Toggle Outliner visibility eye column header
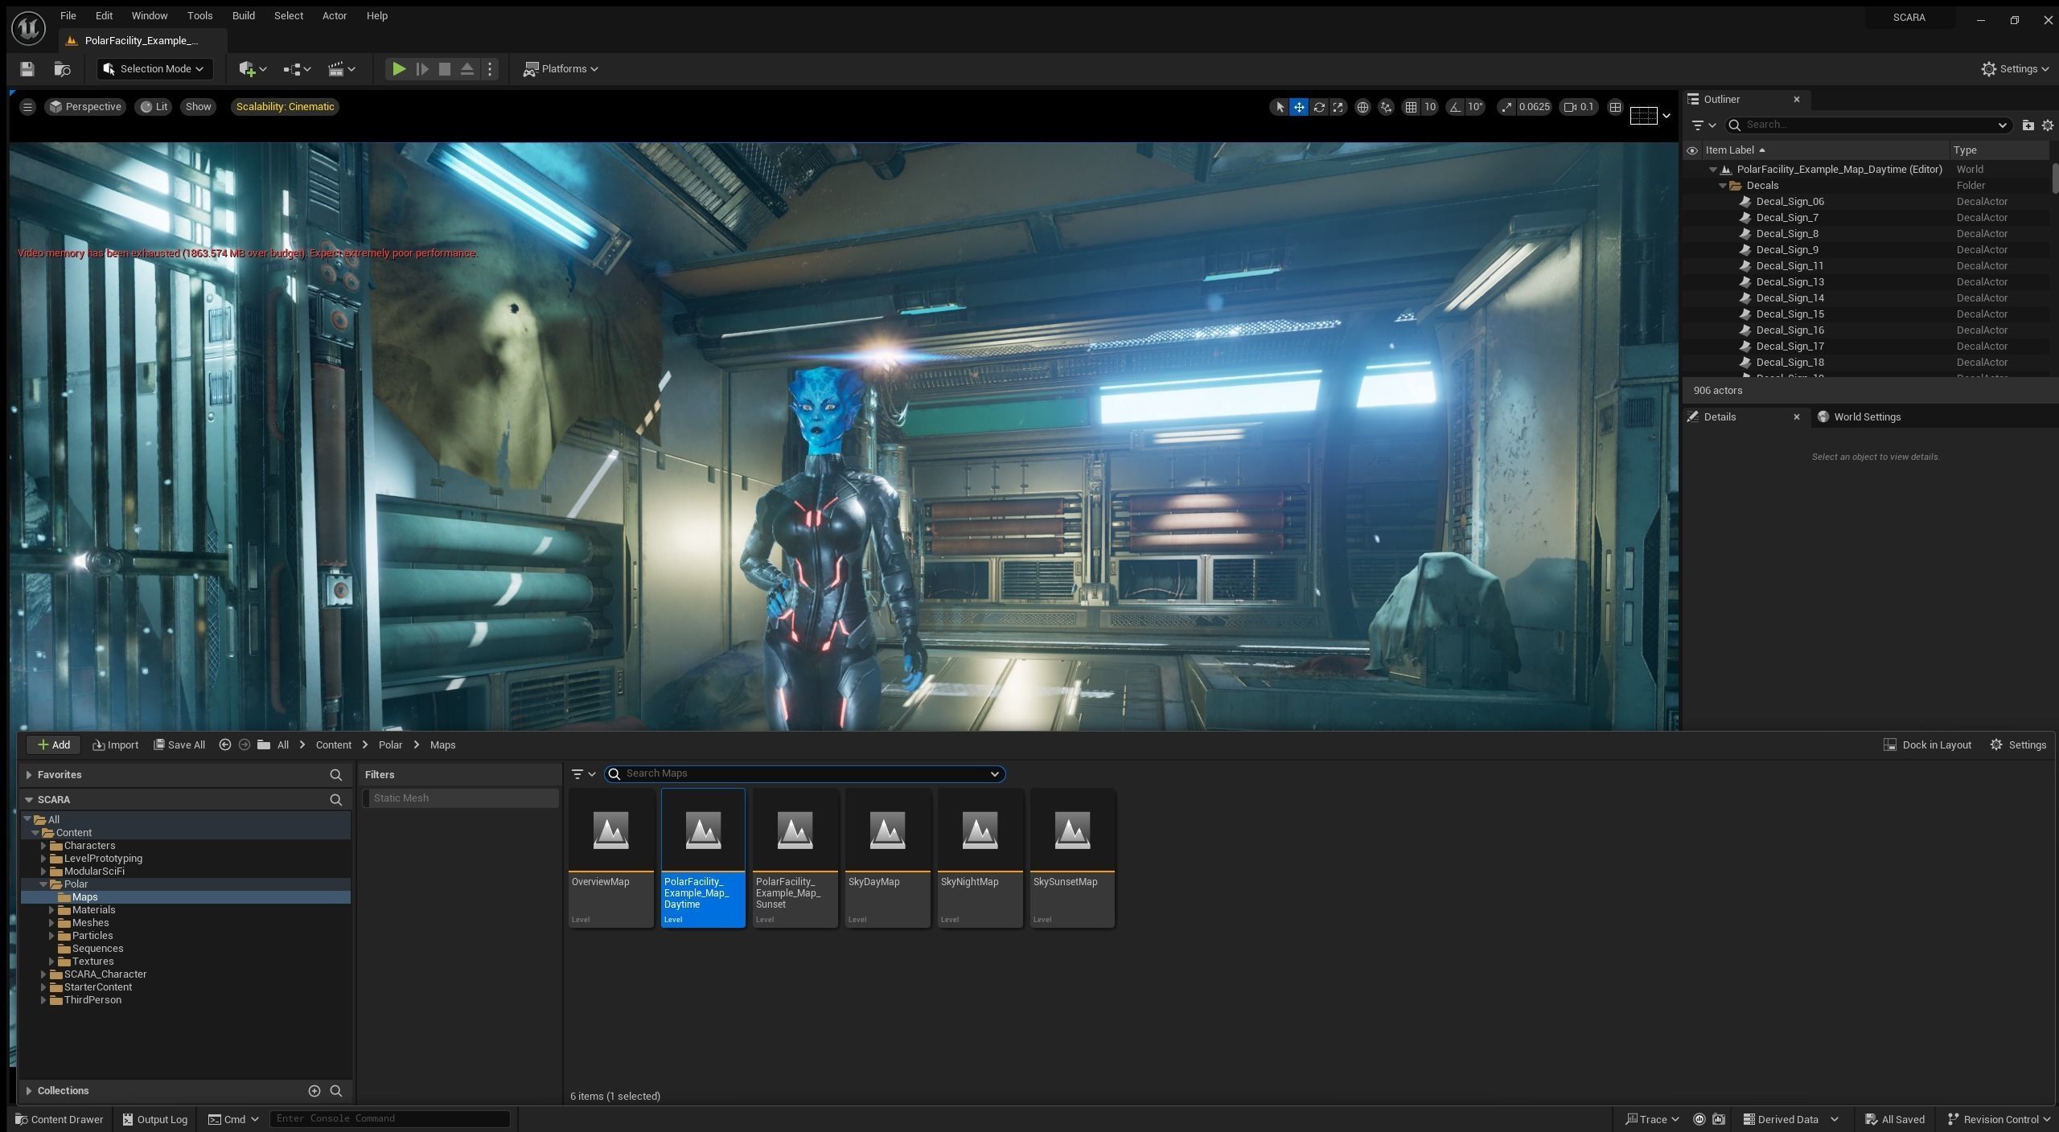Viewport: 2059px width, 1132px height. tap(1692, 150)
